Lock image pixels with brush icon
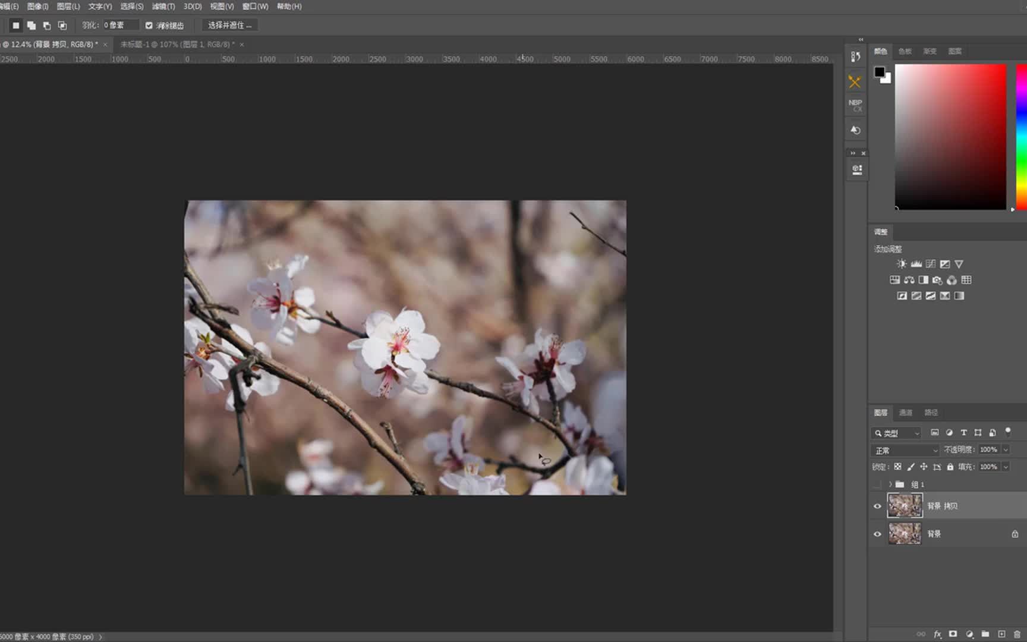 (x=911, y=467)
